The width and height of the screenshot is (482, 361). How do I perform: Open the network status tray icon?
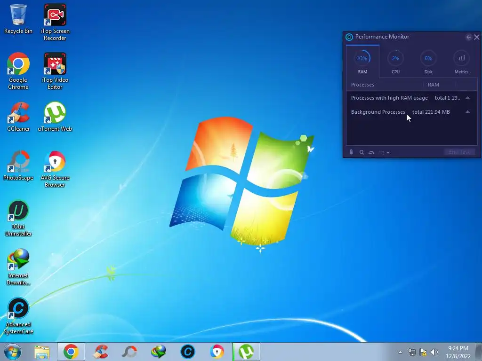click(x=411, y=352)
